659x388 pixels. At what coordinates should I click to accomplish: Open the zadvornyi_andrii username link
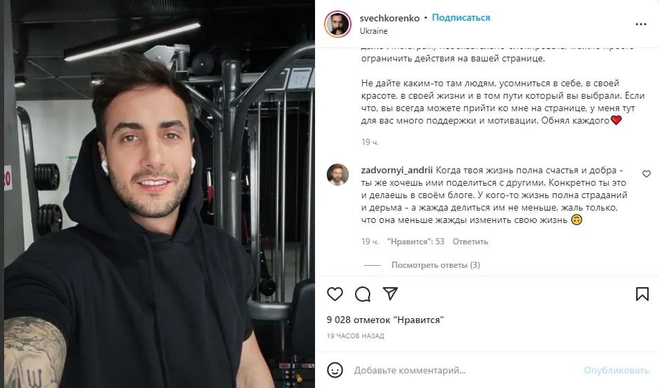click(397, 170)
